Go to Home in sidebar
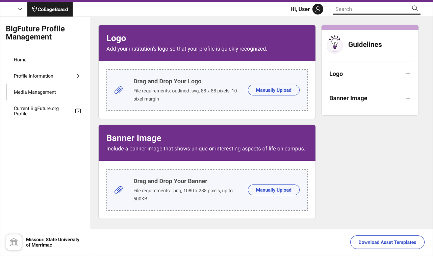The height and width of the screenshot is (256, 433). click(20, 60)
